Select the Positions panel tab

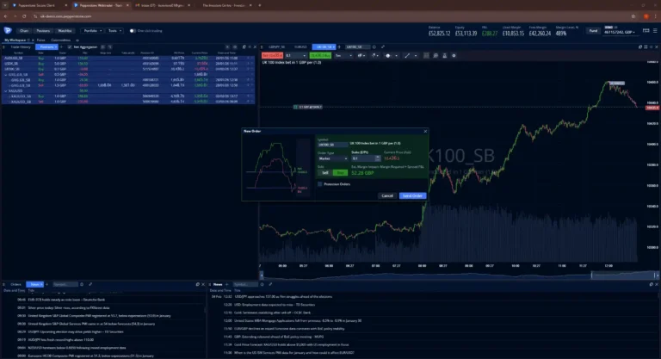[46, 46]
